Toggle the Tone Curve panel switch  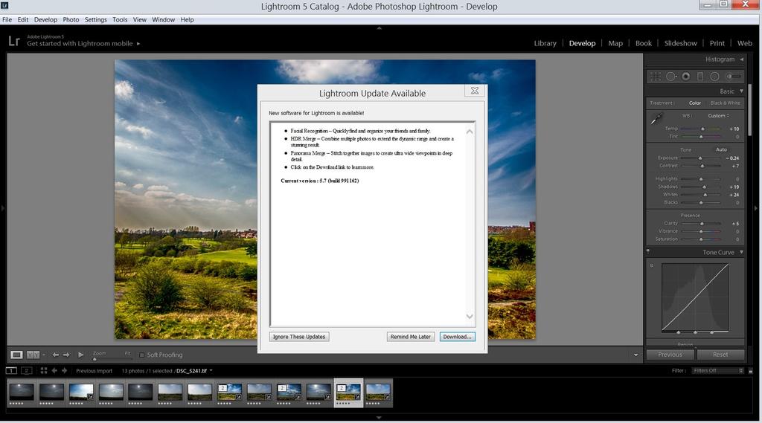click(x=648, y=252)
